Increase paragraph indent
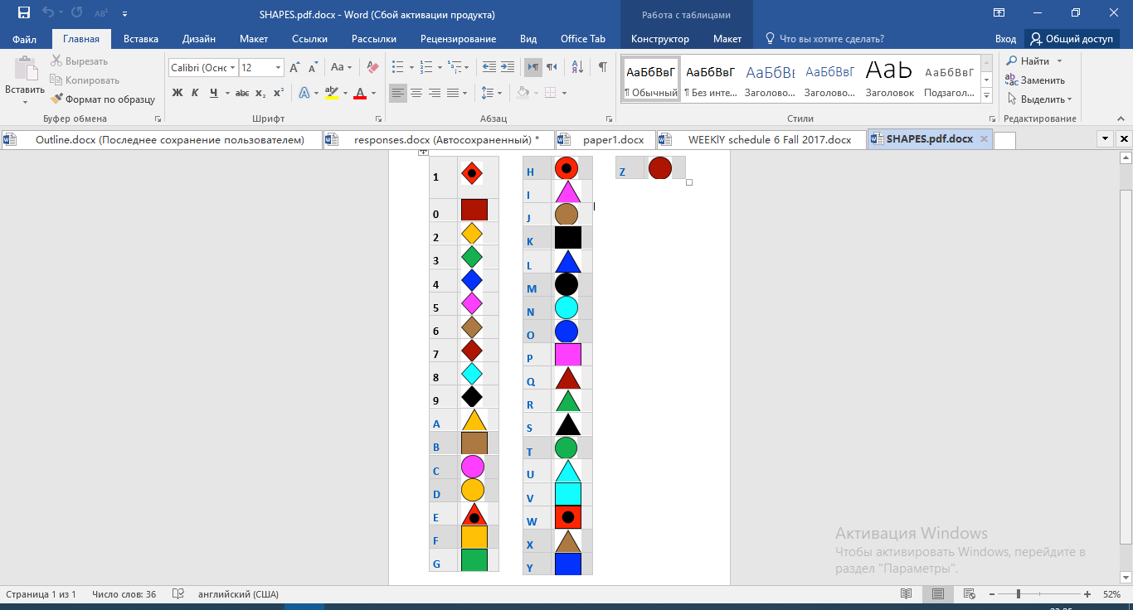Viewport: 1133px width, 610px height. pos(508,68)
